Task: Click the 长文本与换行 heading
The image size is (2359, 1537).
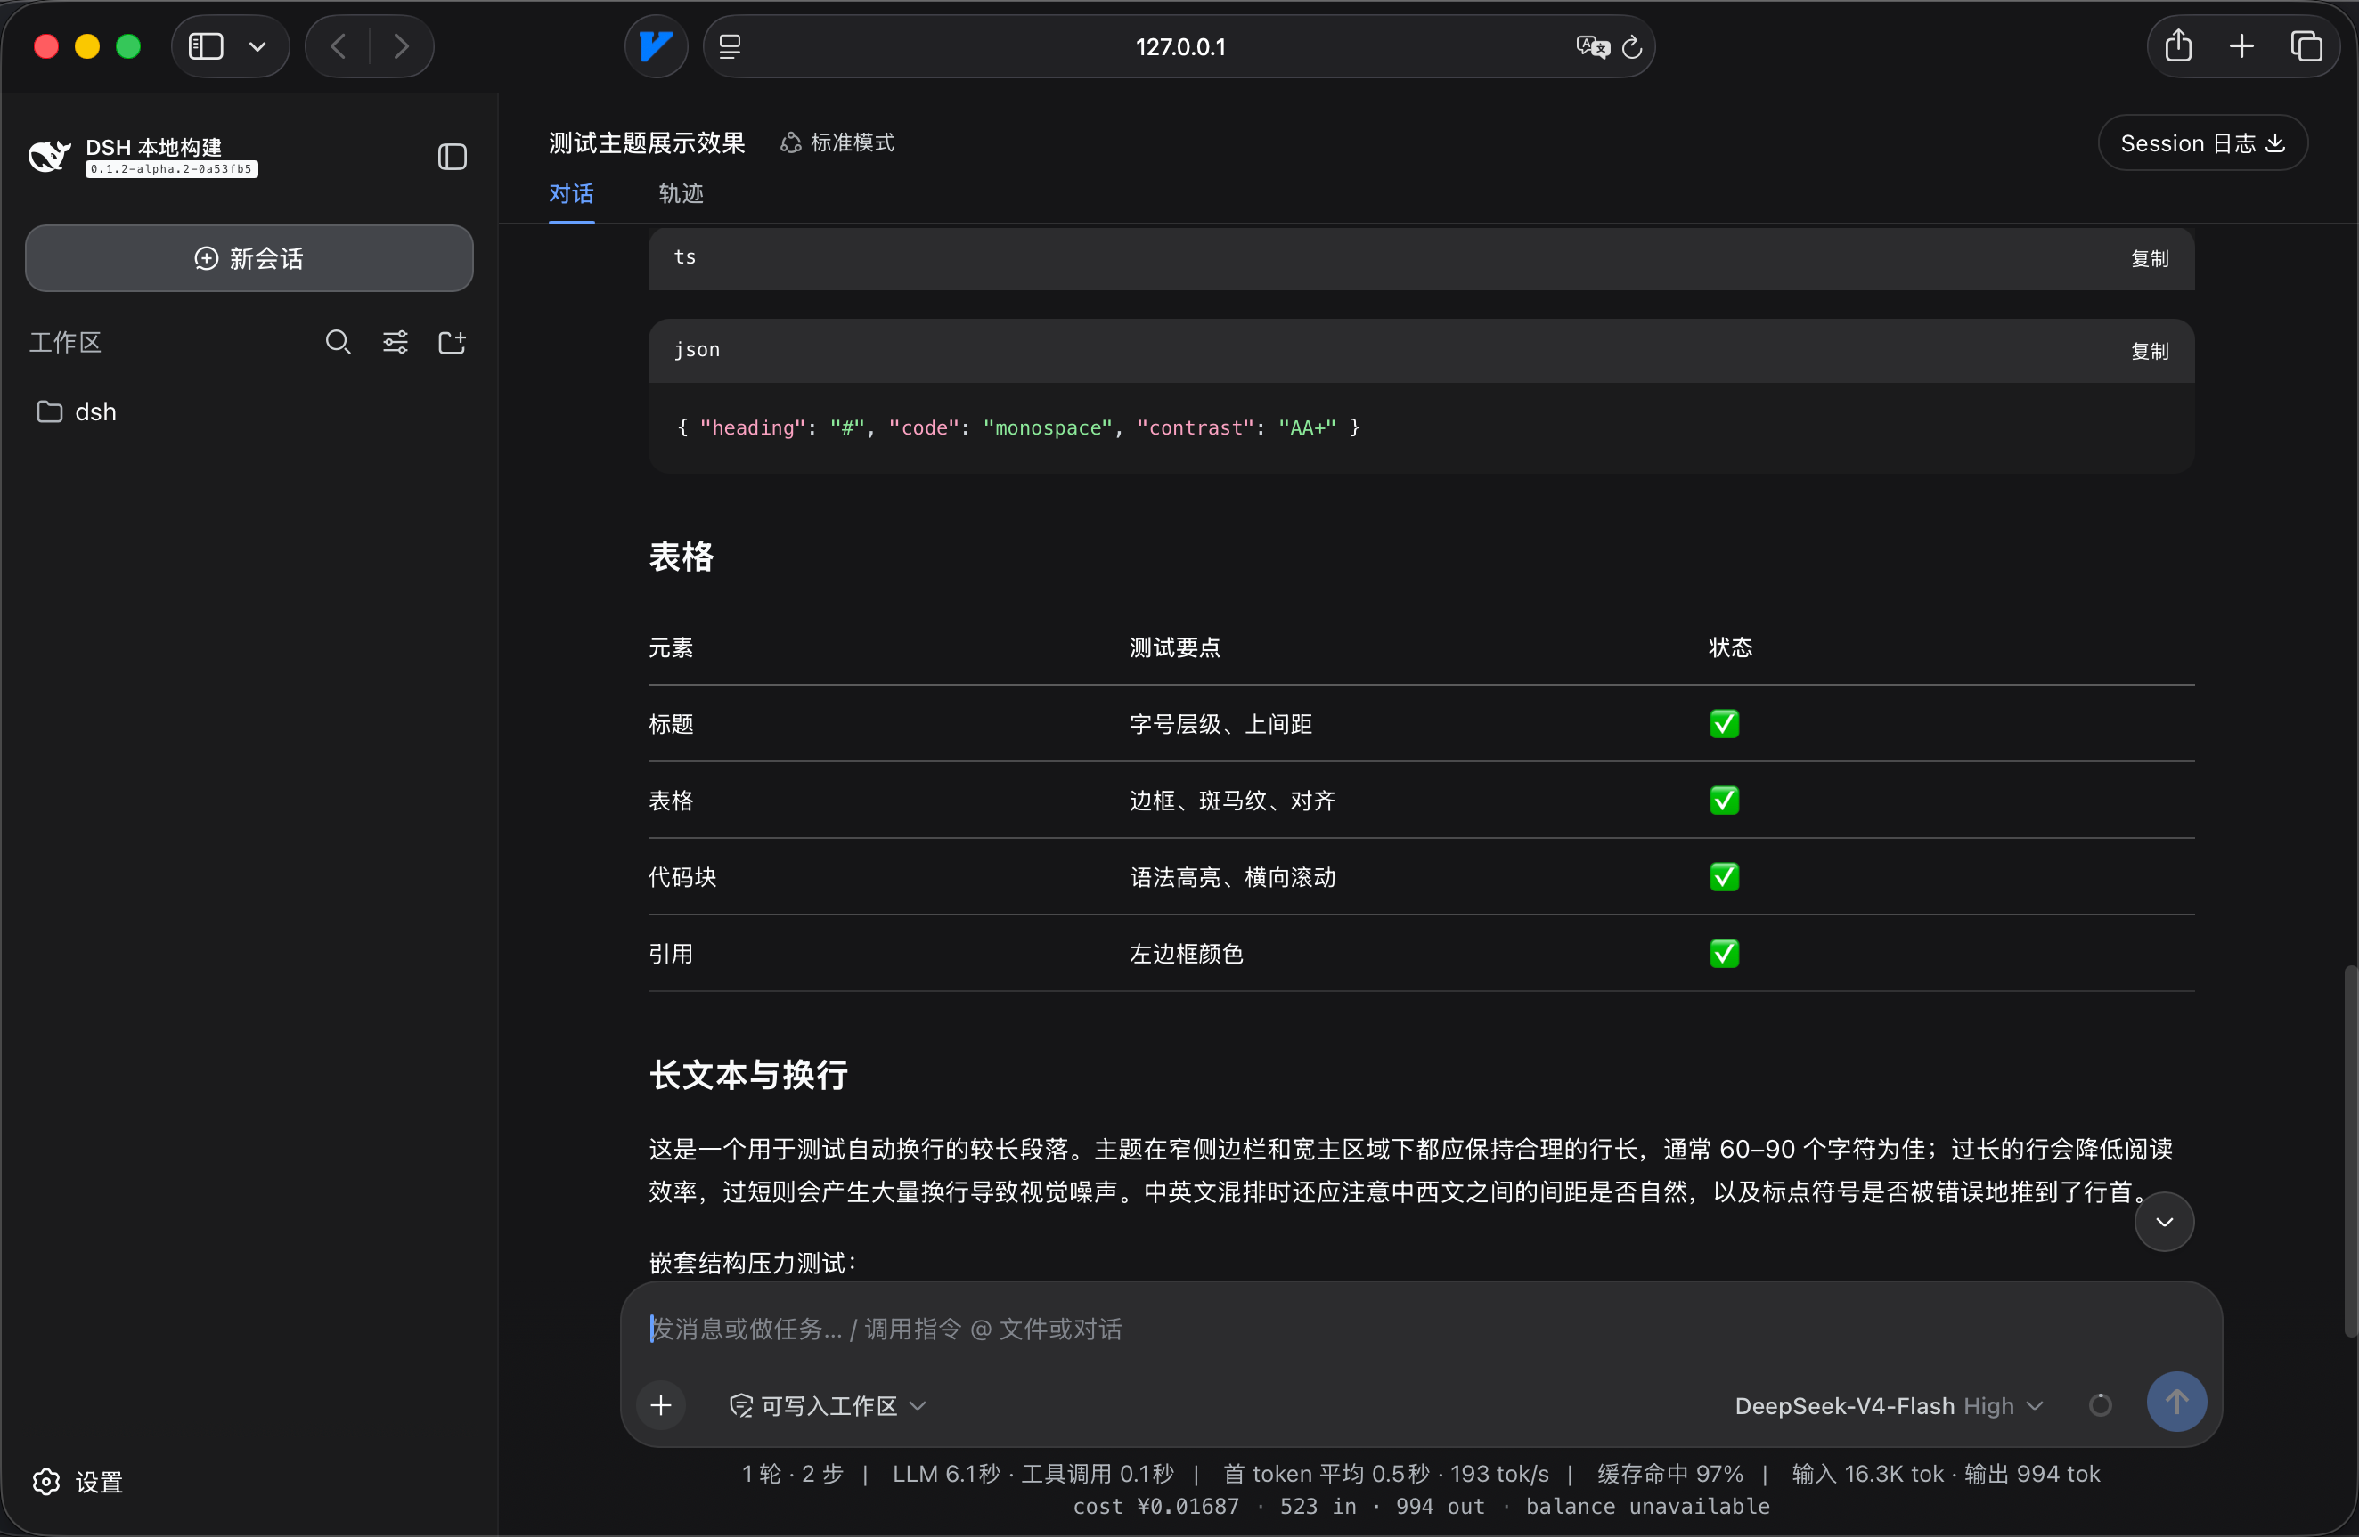Action: (748, 1075)
